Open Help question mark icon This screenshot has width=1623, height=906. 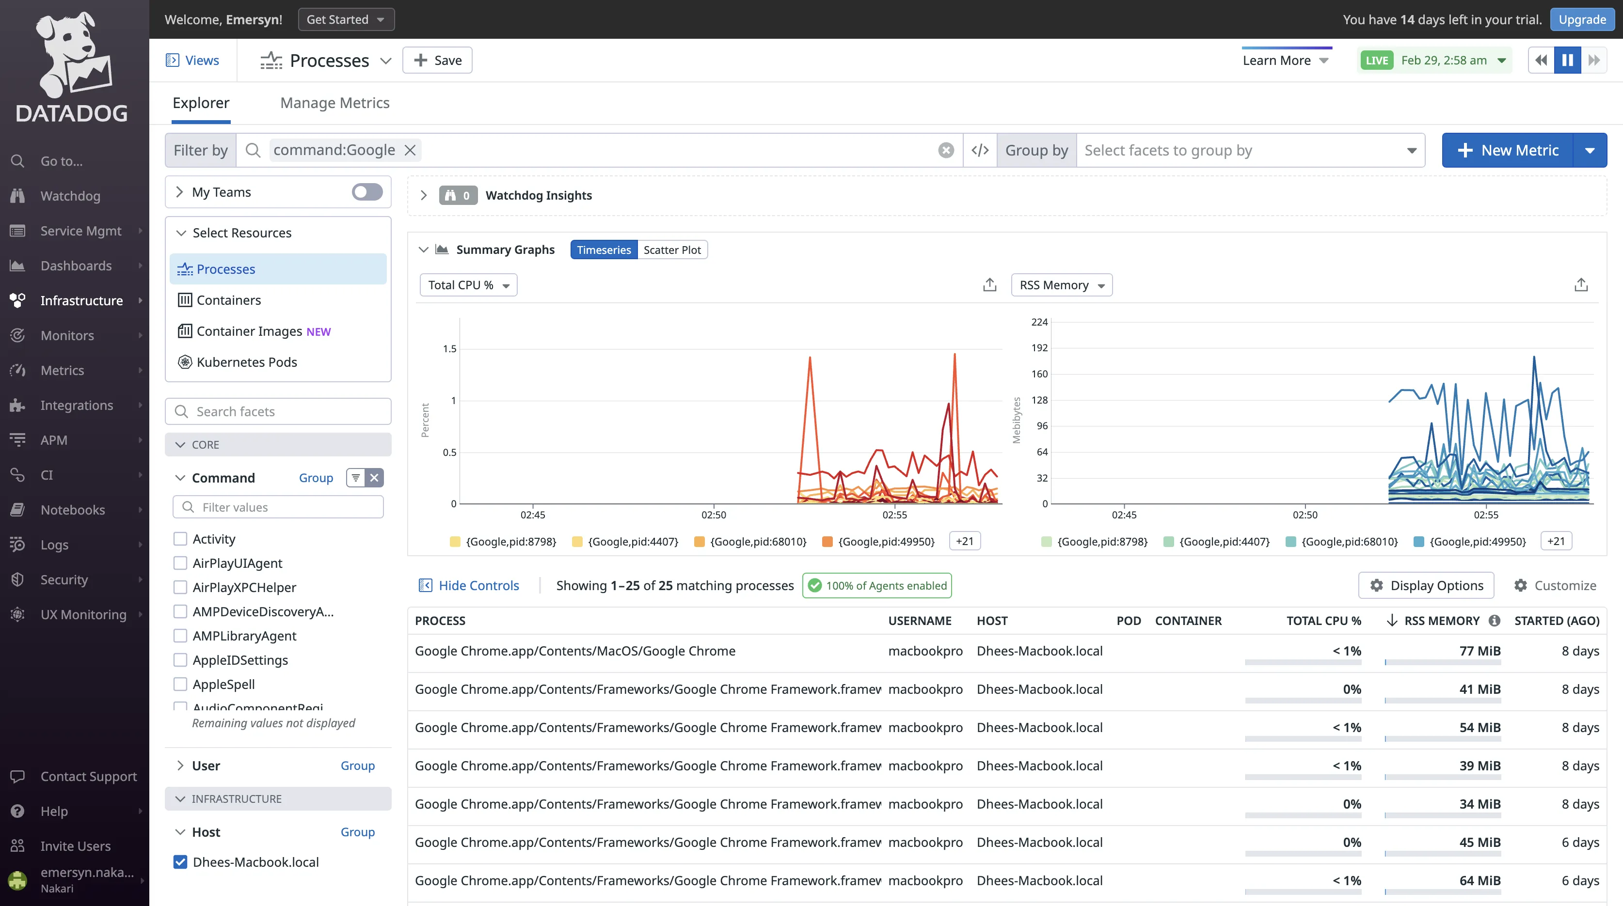click(17, 811)
